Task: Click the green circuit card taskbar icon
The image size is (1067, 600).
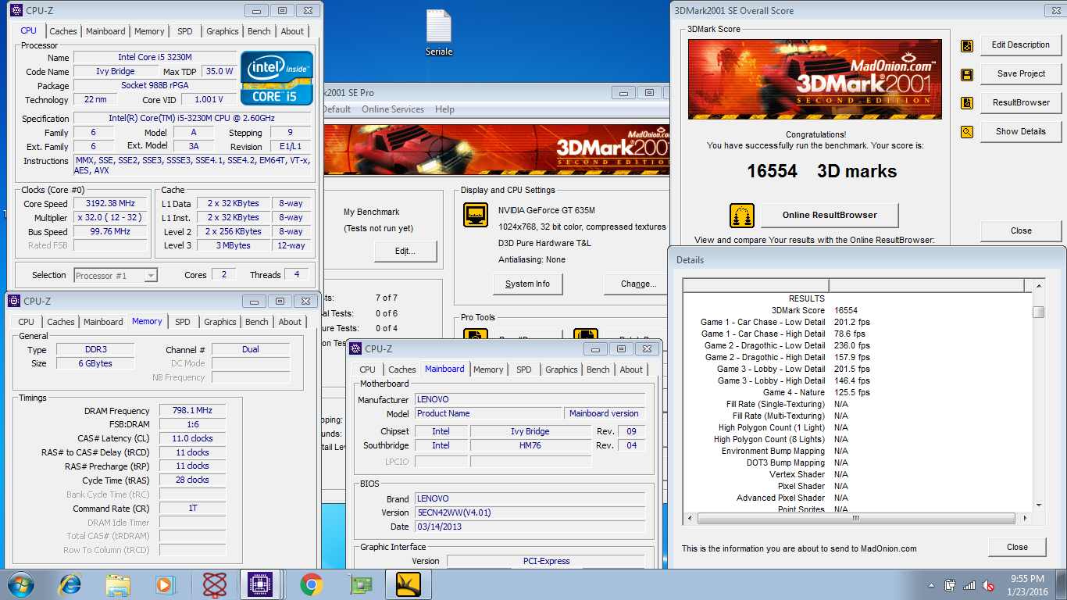Action: pos(360,584)
